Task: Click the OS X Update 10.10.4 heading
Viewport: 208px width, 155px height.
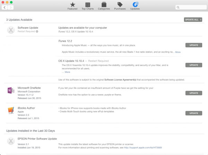Action: 71,61
